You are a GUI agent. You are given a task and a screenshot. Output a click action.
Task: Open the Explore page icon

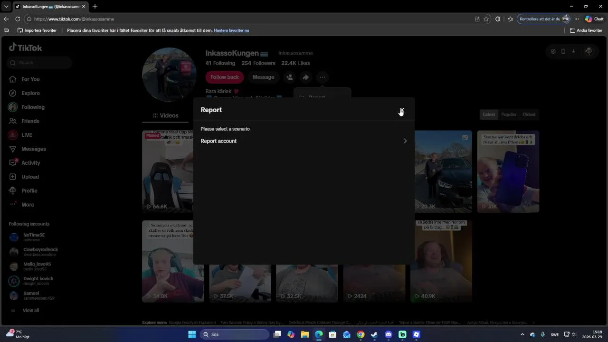[x=13, y=93]
